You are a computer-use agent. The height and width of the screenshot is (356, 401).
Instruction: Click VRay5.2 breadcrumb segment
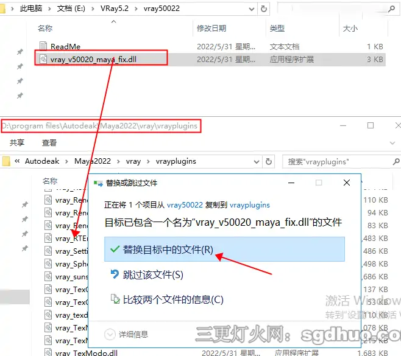(x=115, y=9)
